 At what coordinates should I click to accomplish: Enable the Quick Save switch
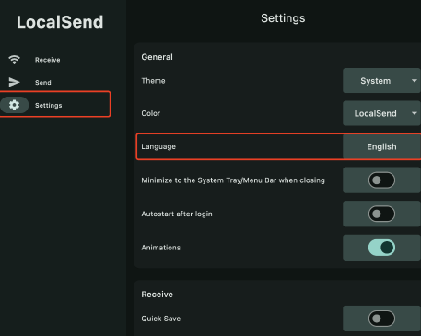[381, 319]
